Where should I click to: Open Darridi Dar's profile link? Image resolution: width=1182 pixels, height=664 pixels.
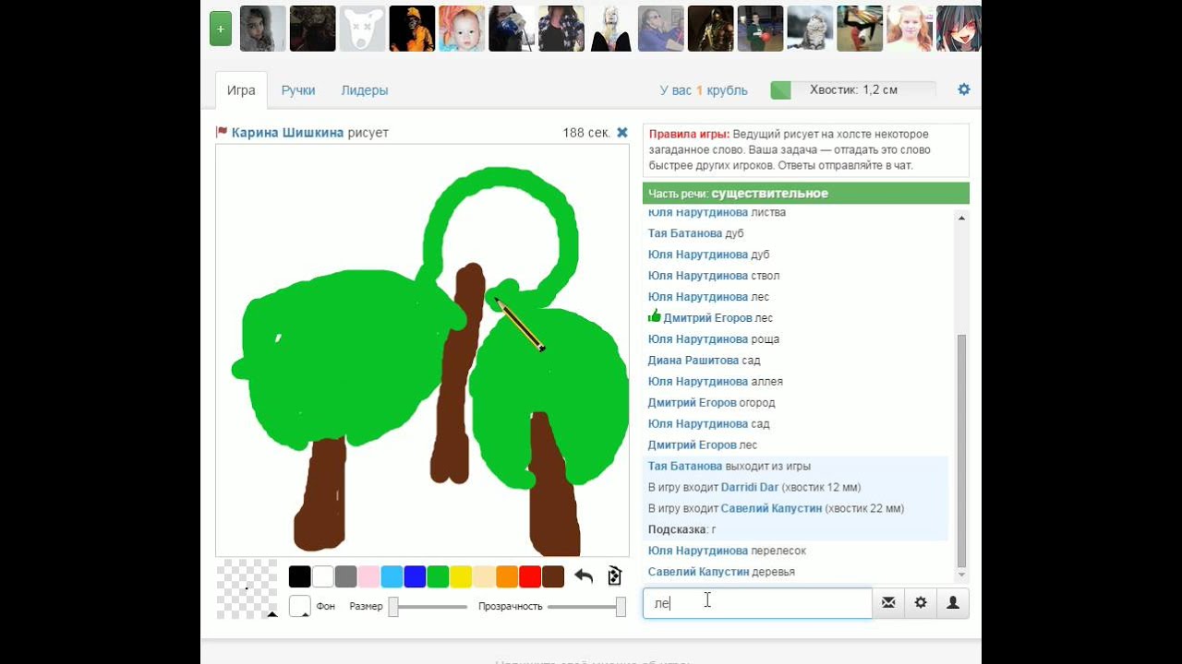[x=751, y=487]
